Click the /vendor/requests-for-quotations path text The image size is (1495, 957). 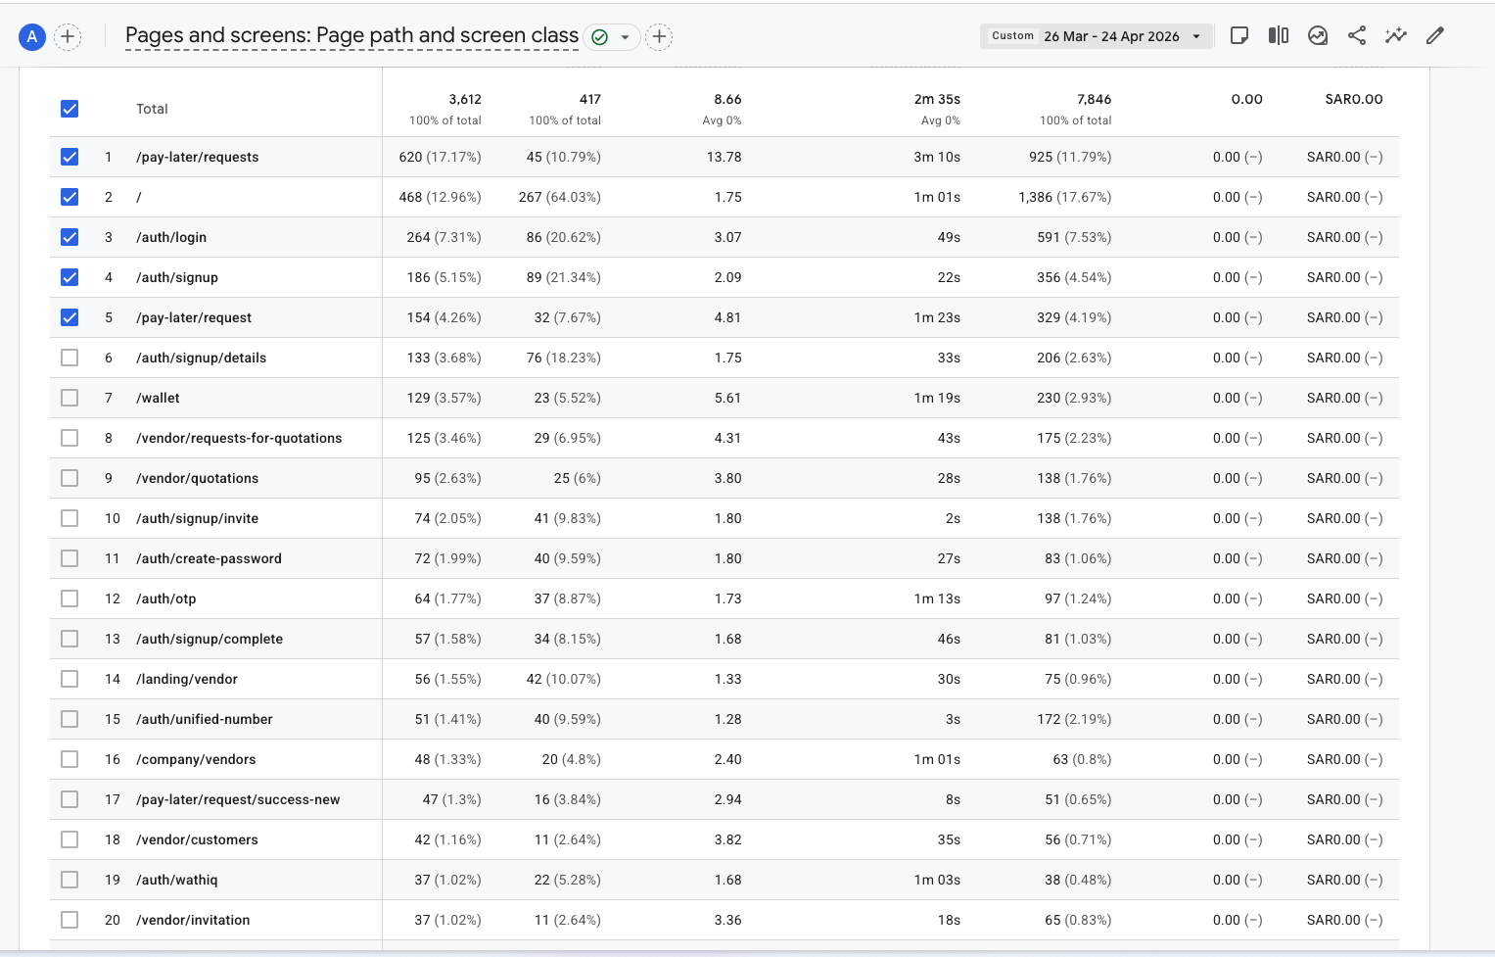tap(239, 438)
